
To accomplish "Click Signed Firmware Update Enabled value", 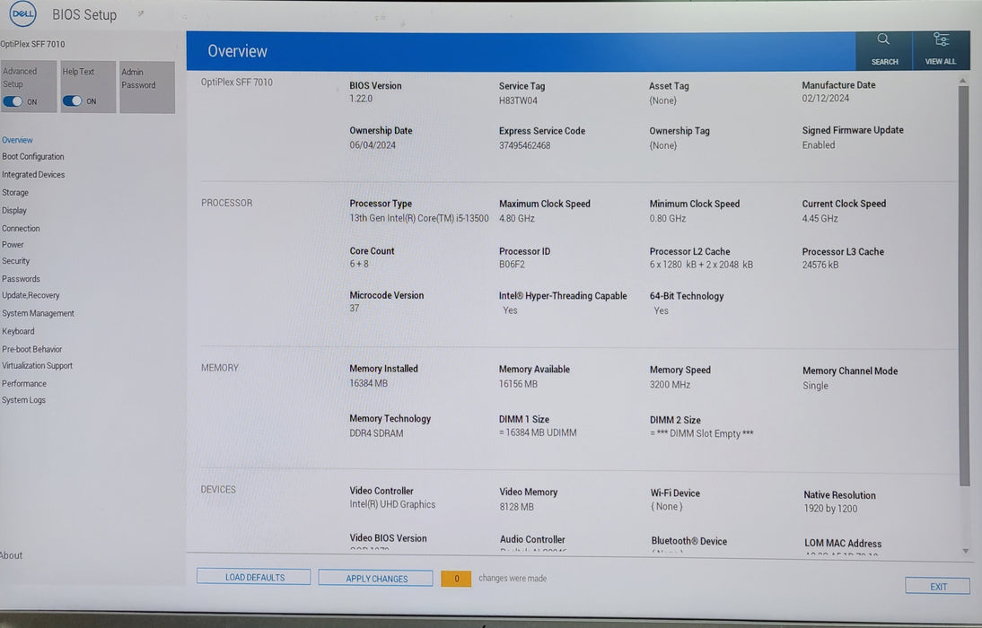I will point(819,144).
